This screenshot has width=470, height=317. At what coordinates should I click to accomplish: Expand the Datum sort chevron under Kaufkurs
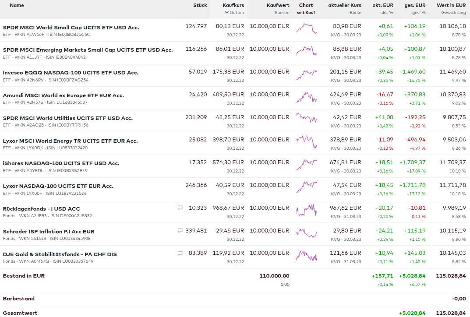pos(227,13)
